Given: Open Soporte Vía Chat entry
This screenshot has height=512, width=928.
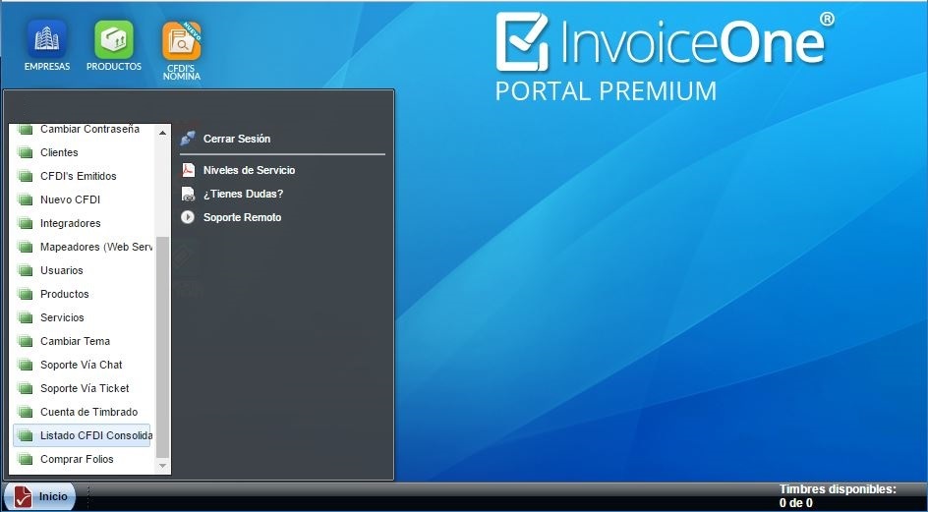Looking at the screenshot, I should click(x=82, y=366).
